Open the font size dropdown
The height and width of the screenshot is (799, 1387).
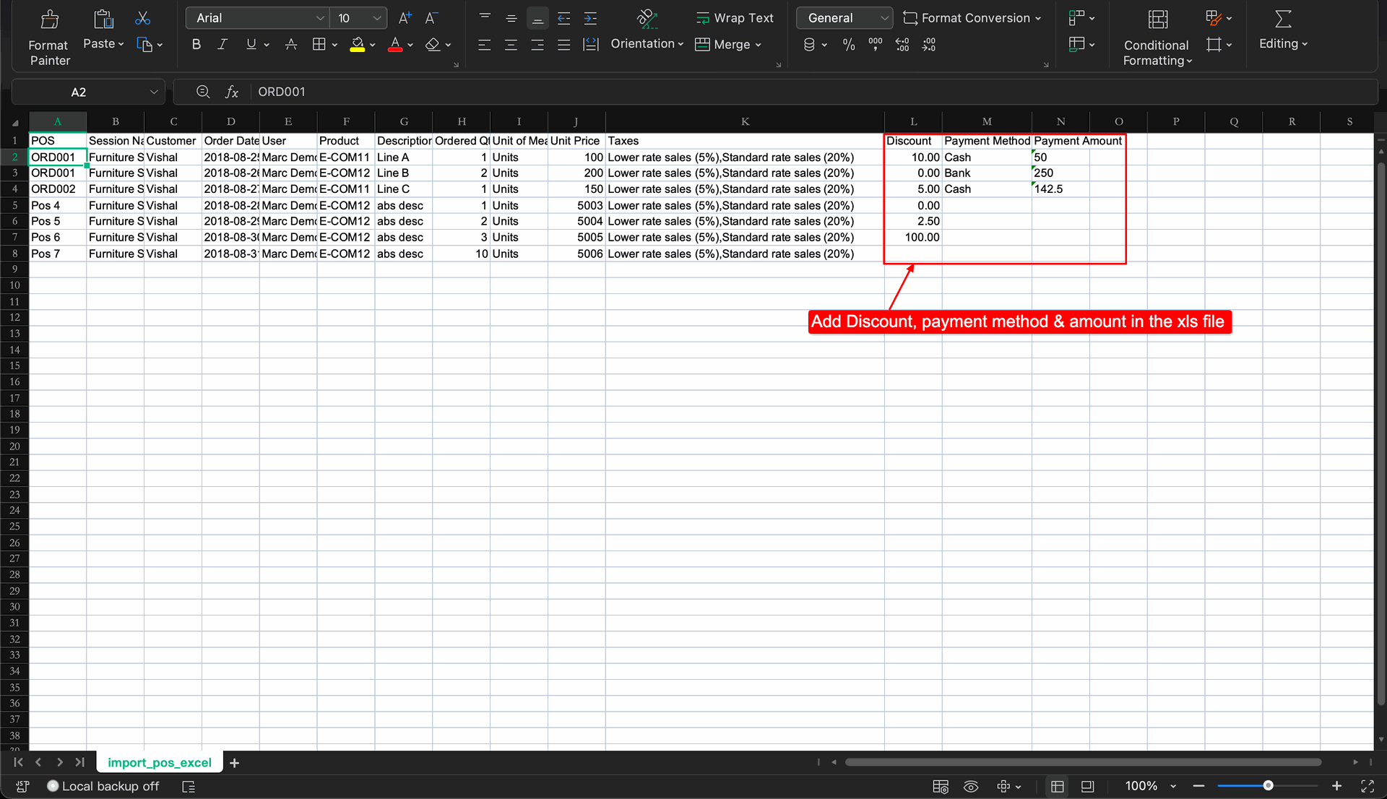(x=359, y=18)
